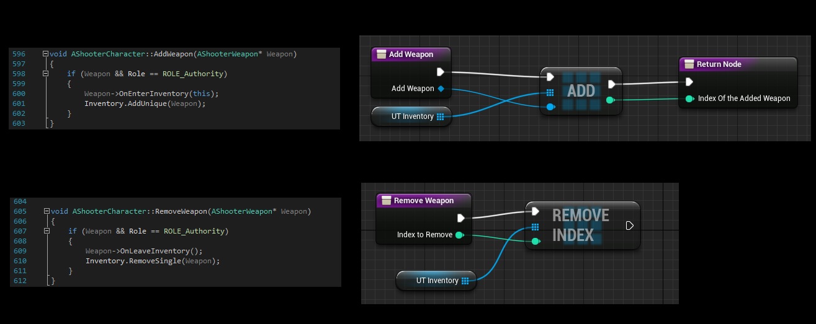The image size is (816, 324).
Task: Click the blue Add Weapon object pin
Action: tap(441, 89)
